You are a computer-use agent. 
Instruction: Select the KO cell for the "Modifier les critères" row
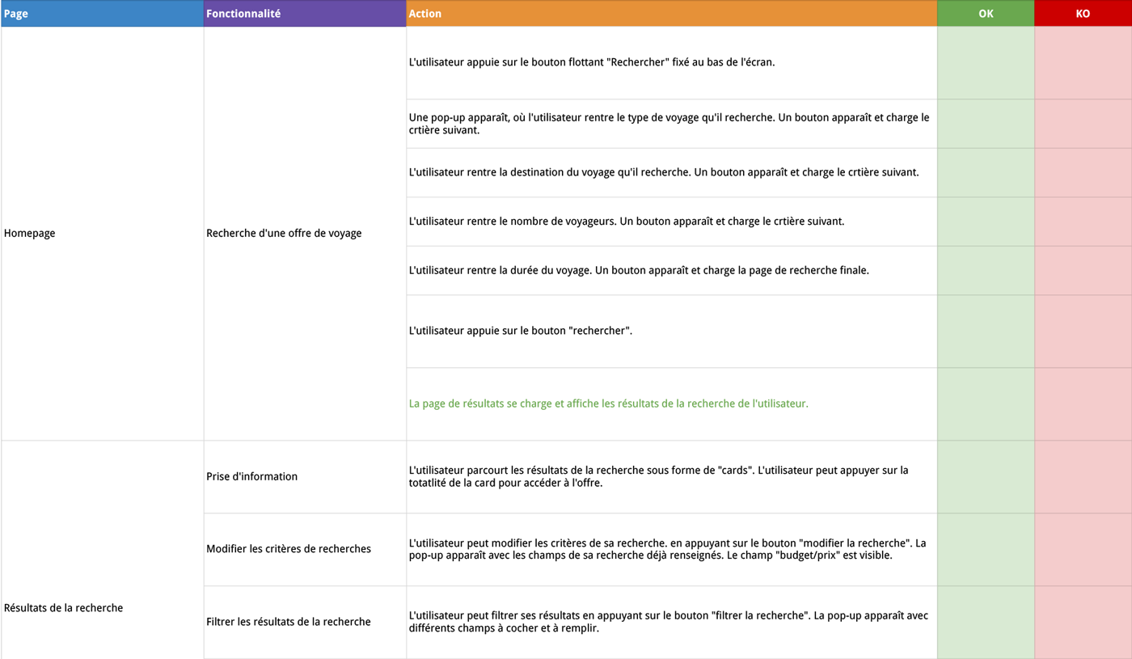pos(1083,550)
